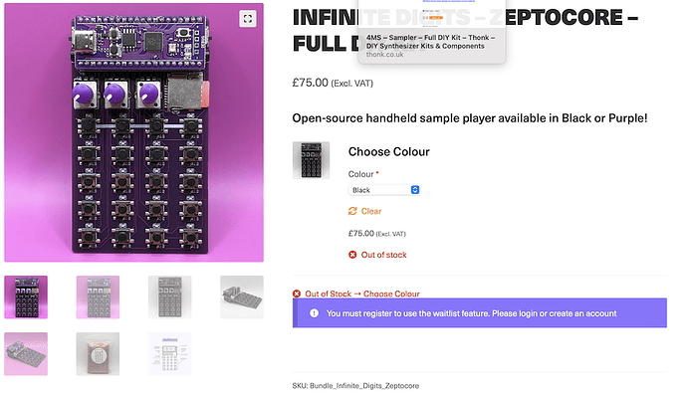
Task: Select the first purple front-view thumbnail
Action: coord(26,296)
